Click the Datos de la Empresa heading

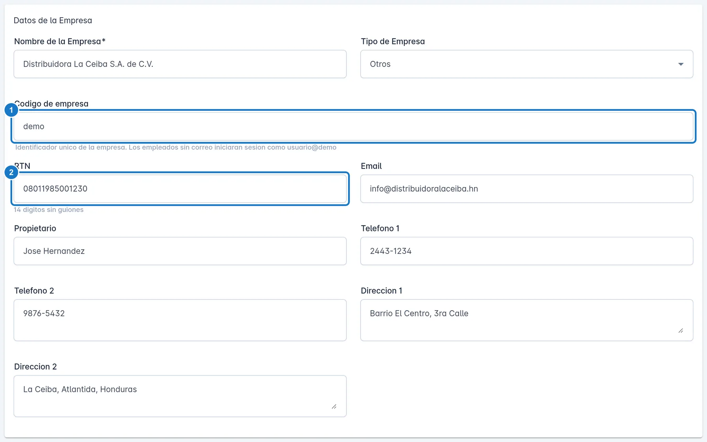pos(53,20)
